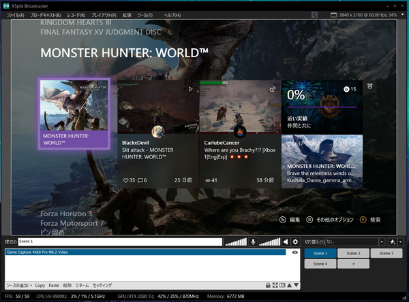Screen dimensions: 409x302
Task: Open the ファイル(F) menu
Action: (x=15, y=15)
